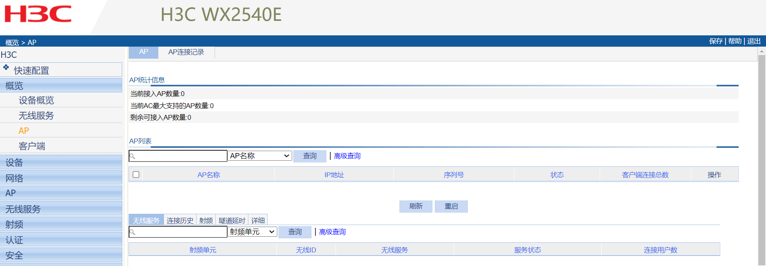Click 查询 button for AP list

[310, 156]
